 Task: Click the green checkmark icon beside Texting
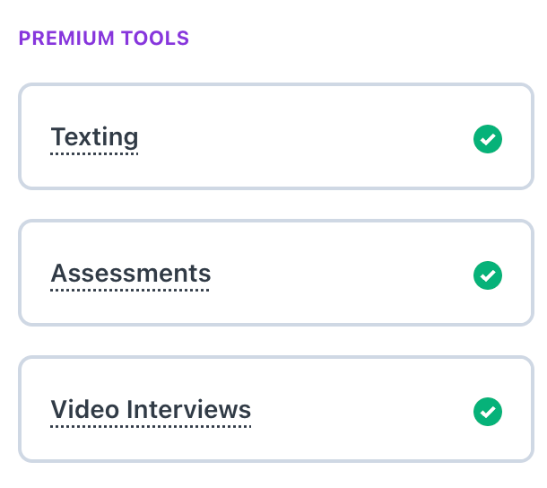(x=487, y=139)
